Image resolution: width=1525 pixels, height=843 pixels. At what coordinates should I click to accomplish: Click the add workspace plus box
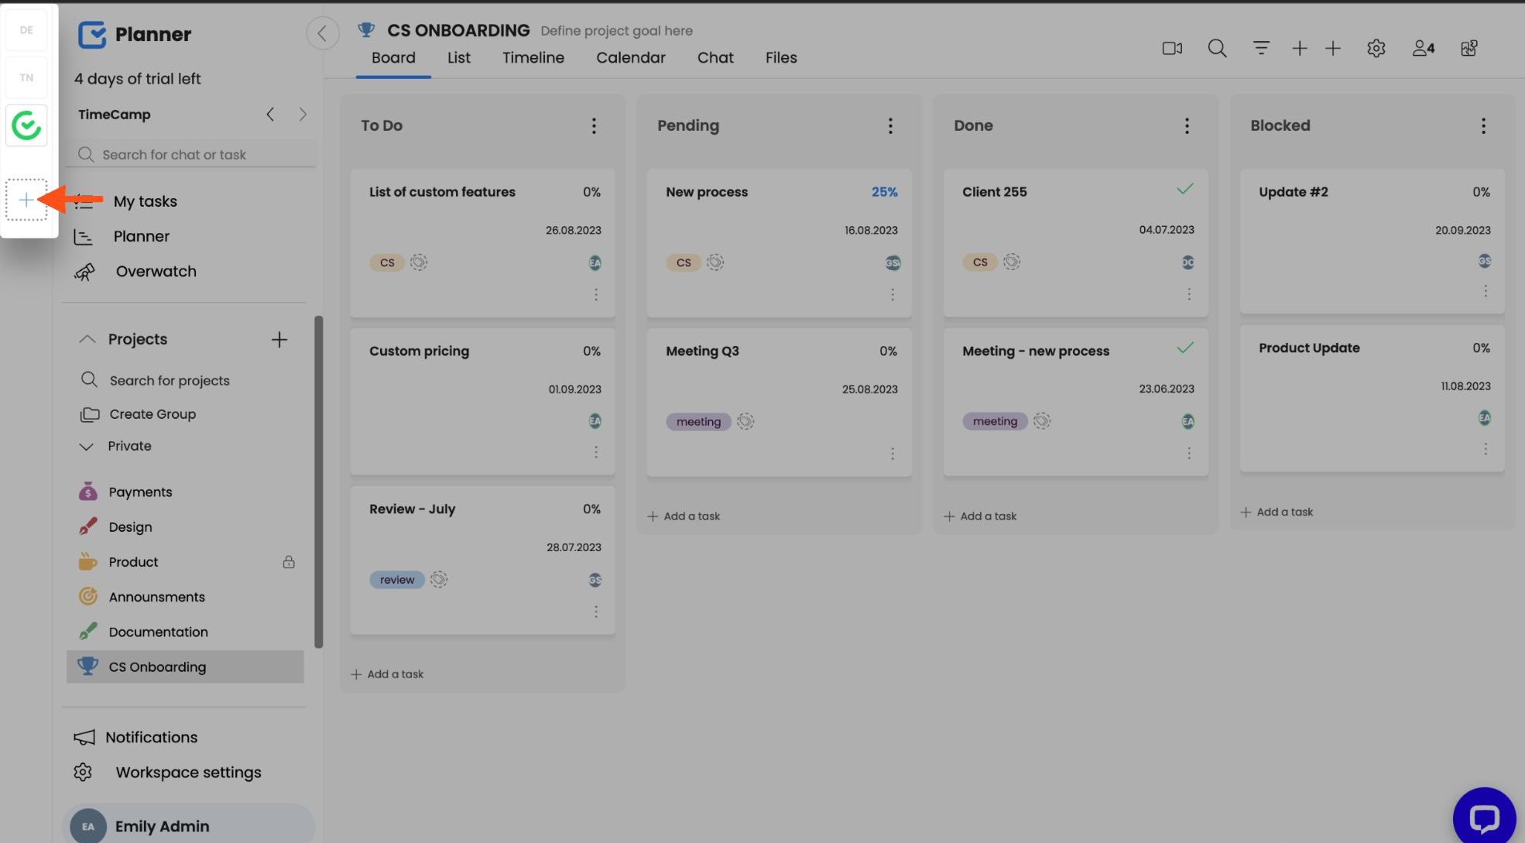point(26,200)
